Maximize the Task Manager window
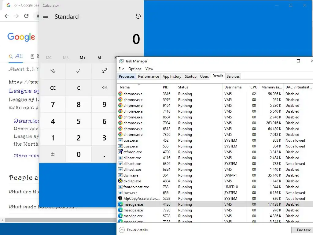Image resolution: width=313 pixels, height=235 pixels. coord(298,61)
